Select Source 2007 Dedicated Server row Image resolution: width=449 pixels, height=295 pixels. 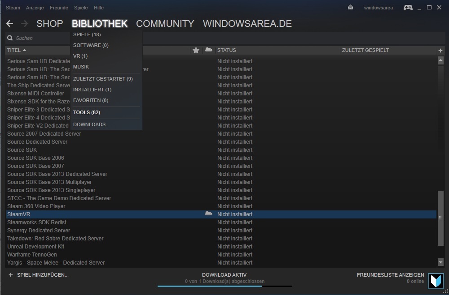221,134
